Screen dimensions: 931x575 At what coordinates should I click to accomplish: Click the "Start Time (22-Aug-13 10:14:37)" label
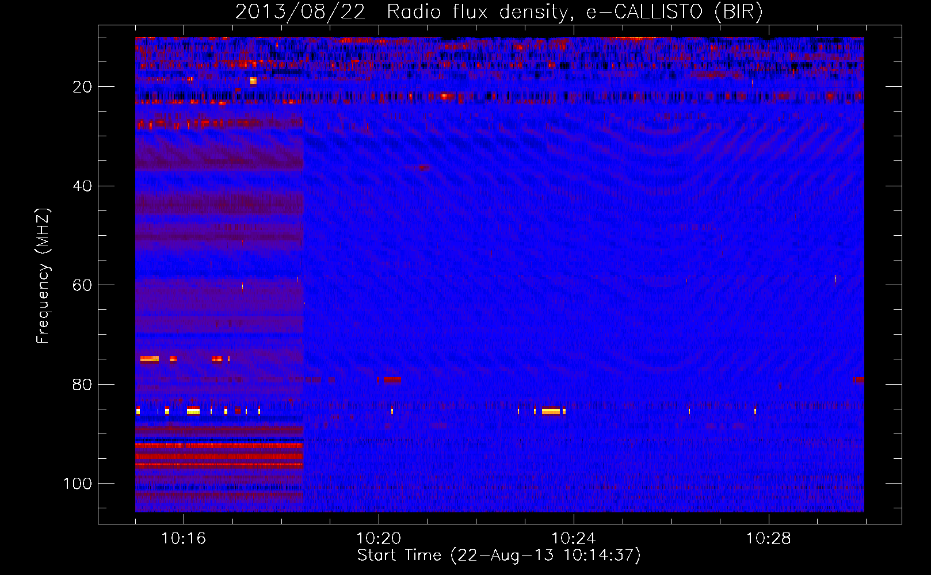[x=499, y=555]
